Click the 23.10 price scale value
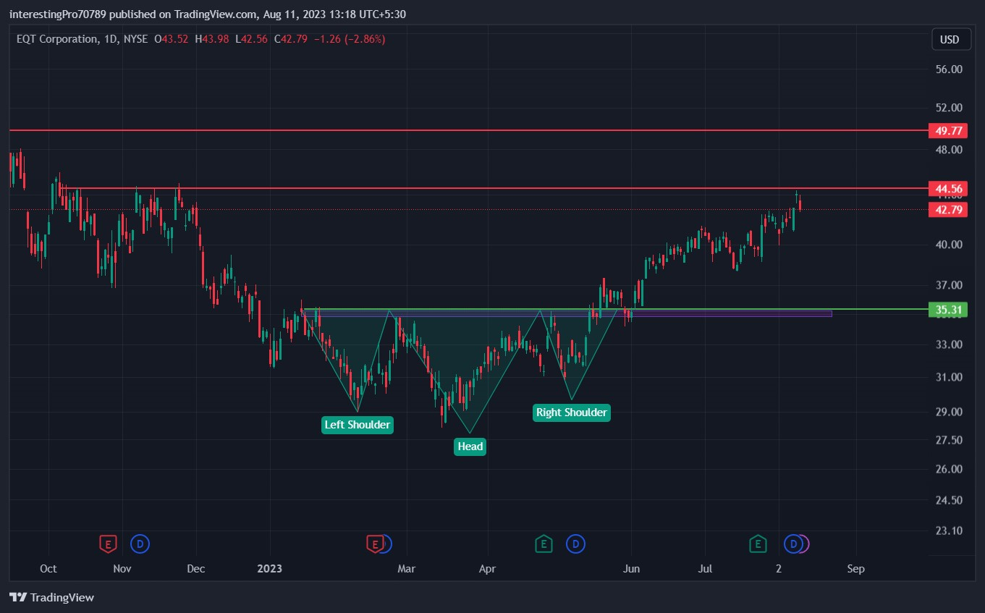 tap(949, 530)
